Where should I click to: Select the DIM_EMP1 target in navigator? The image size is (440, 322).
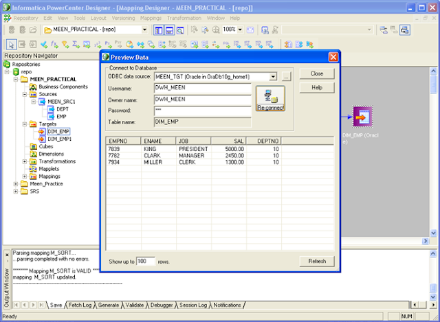tap(59, 139)
